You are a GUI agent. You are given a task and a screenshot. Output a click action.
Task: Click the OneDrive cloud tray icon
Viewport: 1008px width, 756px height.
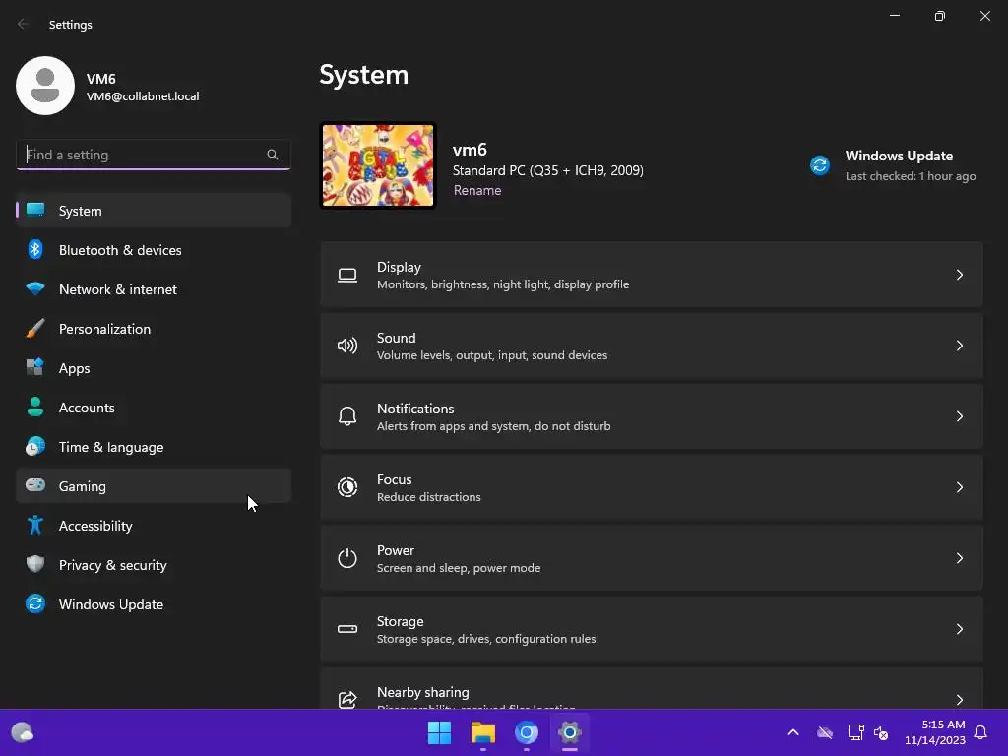click(x=825, y=732)
